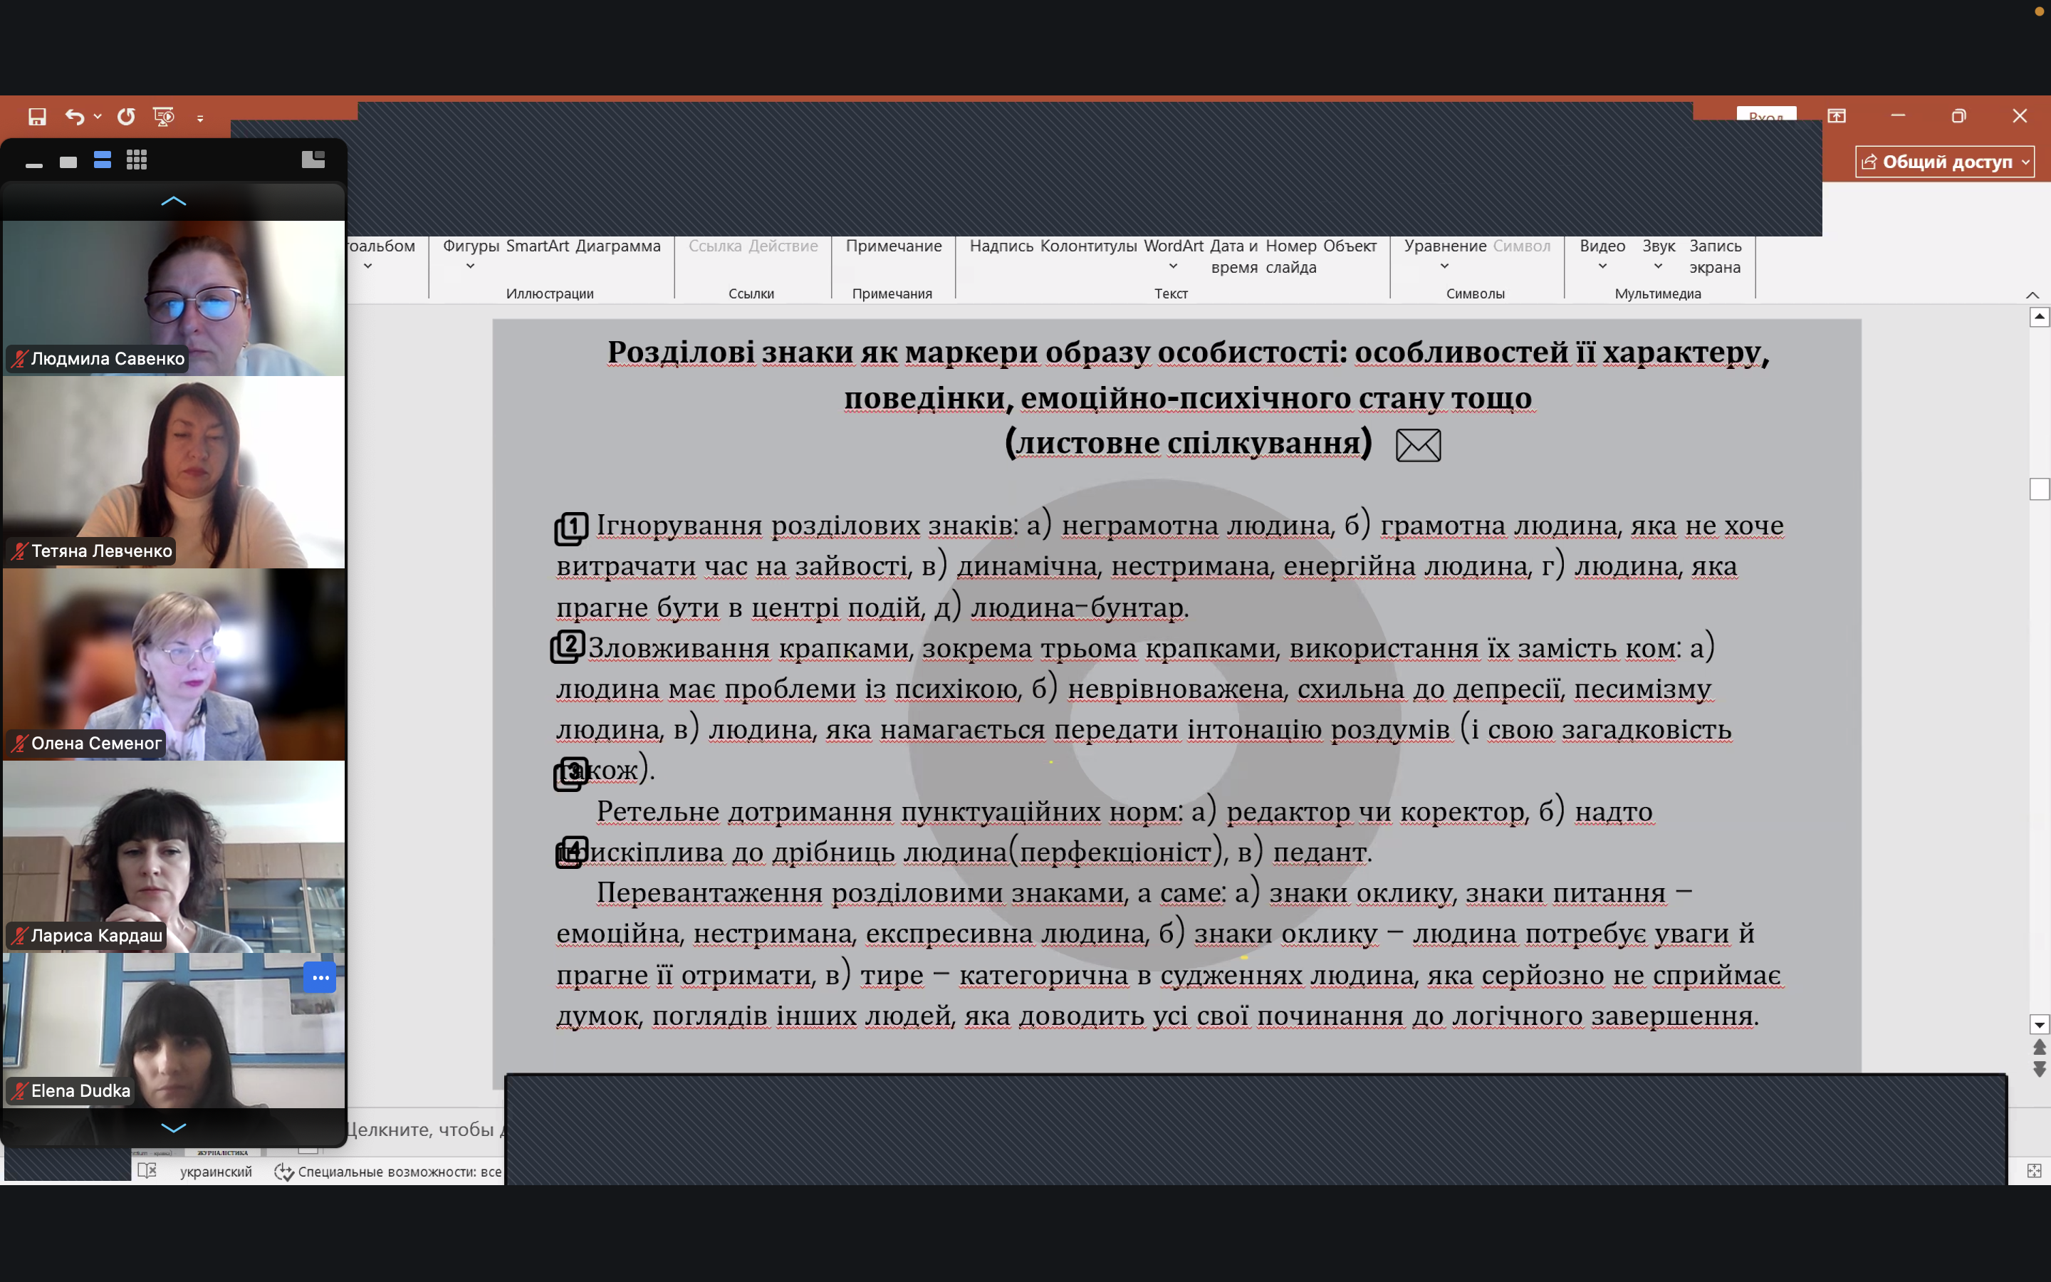Start slideshow from beginning icon

[162, 117]
